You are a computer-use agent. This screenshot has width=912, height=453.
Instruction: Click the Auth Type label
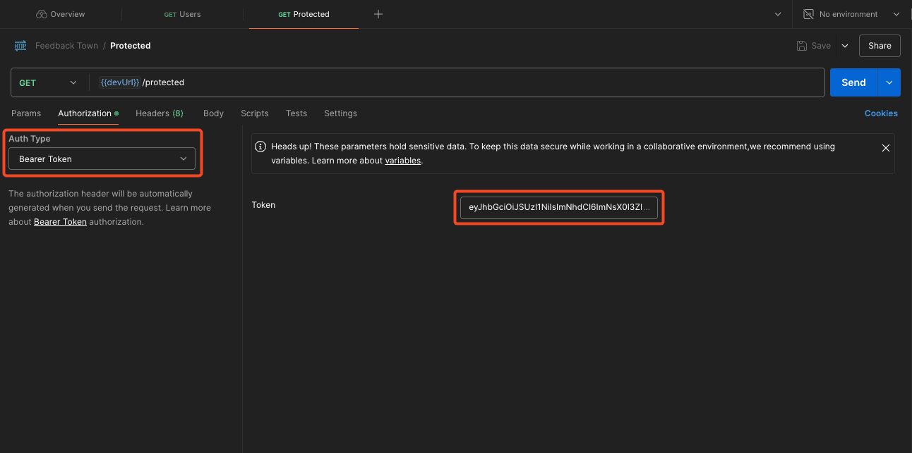30,139
